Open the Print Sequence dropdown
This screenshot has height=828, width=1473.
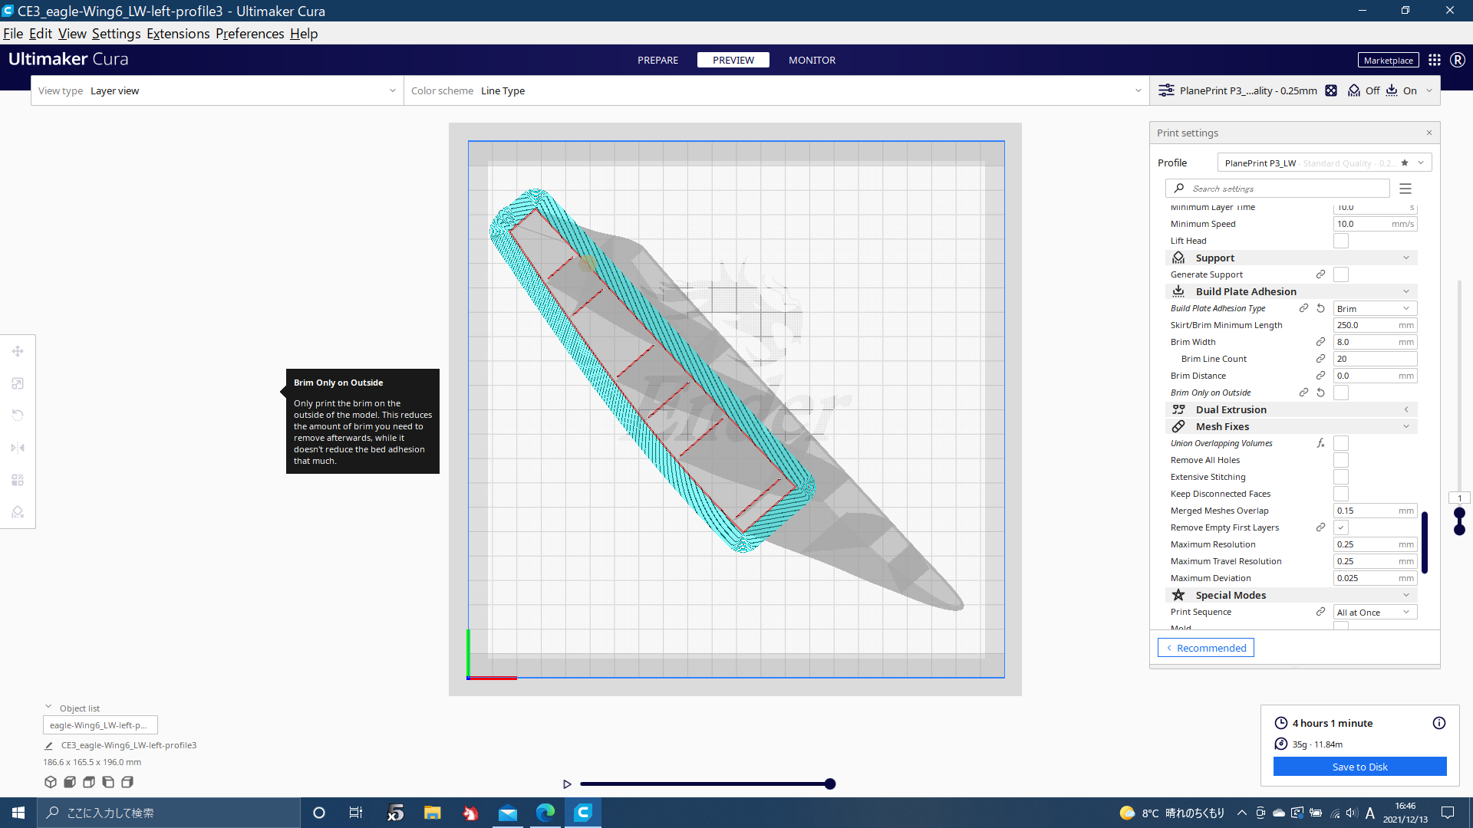click(1374, 612)
